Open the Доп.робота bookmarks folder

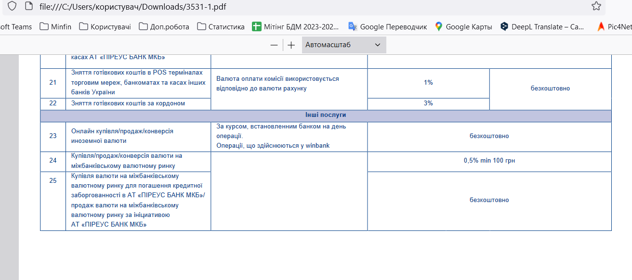(164, 26)
